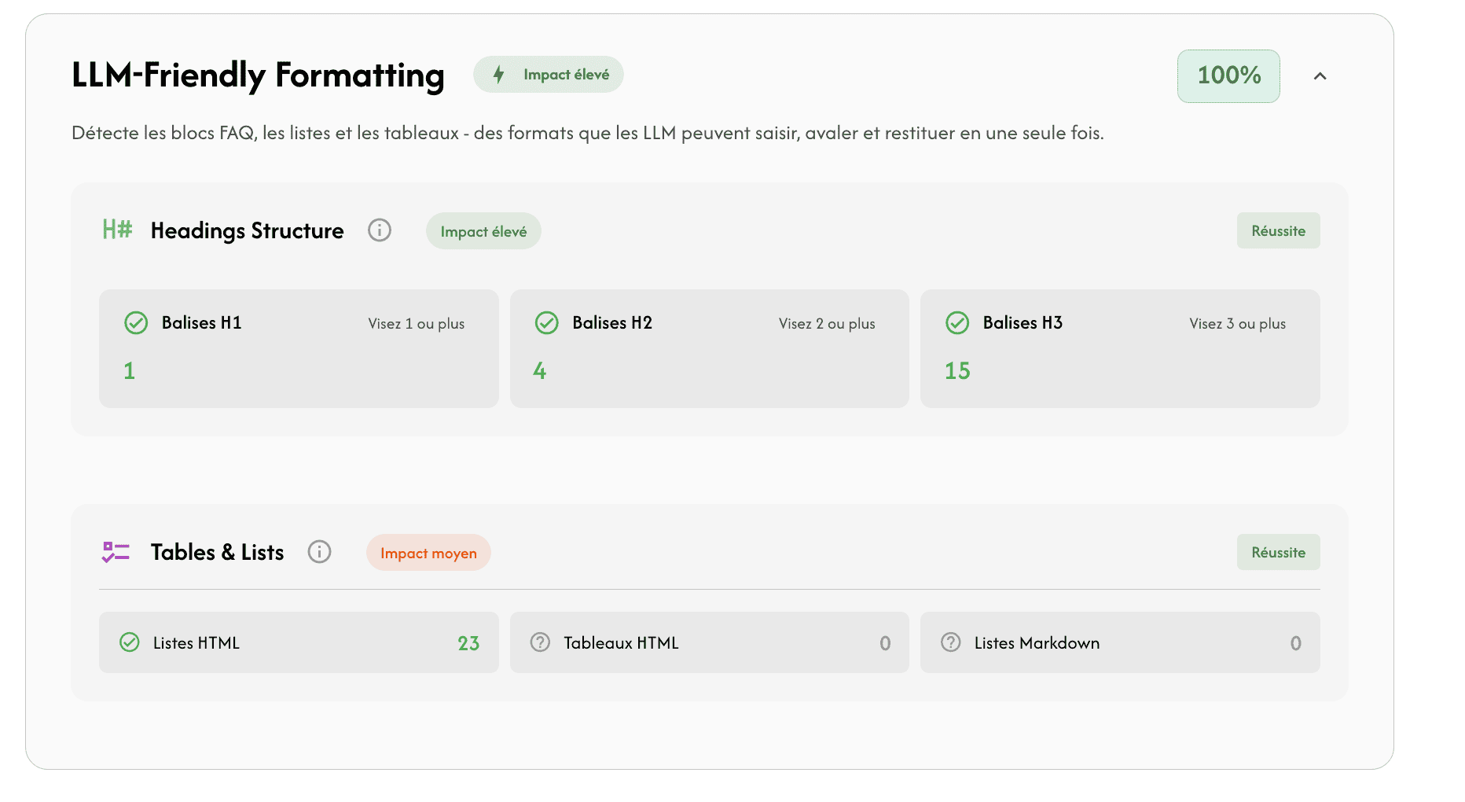Click the 100% score badge
The image size is (1465, 802).
tap(1228, 76)
